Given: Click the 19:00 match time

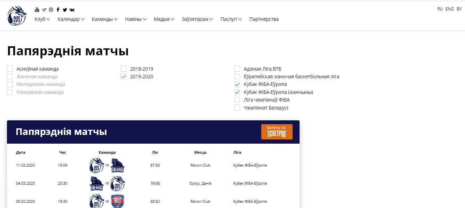Looking at the screenshot, I should click(x=63, y=165).
